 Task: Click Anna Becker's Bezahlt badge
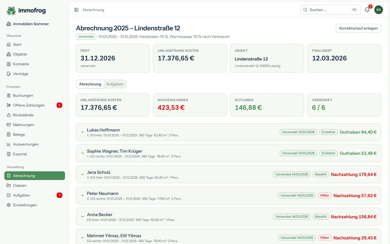(321, 217)
